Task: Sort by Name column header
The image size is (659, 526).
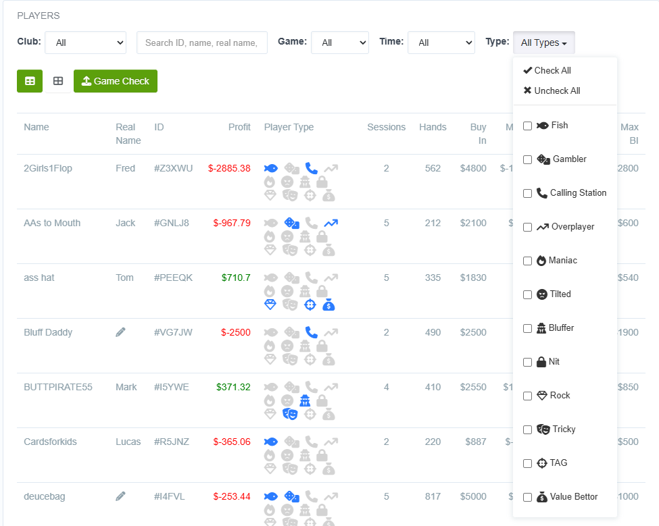Action: coord(36,127)
